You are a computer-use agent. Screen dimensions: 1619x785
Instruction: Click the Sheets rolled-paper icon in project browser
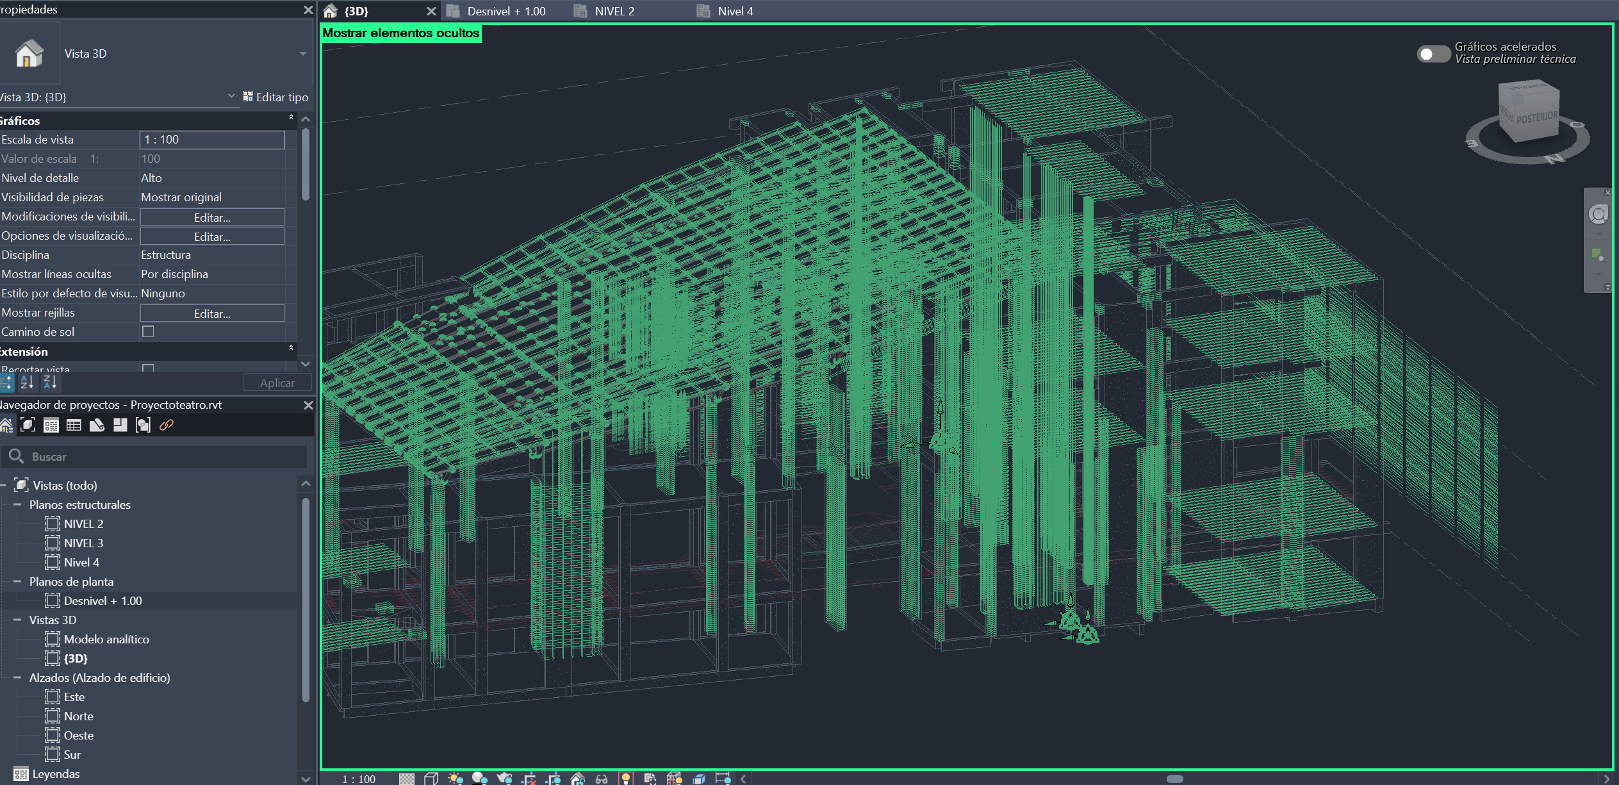click(97, 425)
